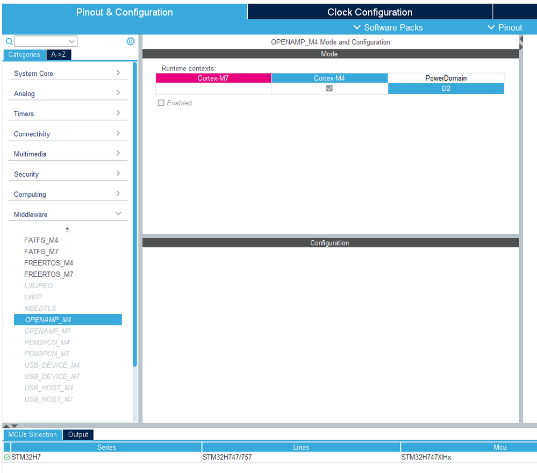Click the Cortex-M7 context header

(x=213, y=78)
